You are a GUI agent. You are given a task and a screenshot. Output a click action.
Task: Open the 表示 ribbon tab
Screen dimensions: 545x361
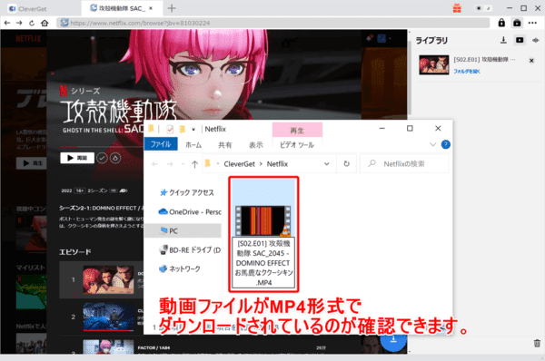click(256, 145)
